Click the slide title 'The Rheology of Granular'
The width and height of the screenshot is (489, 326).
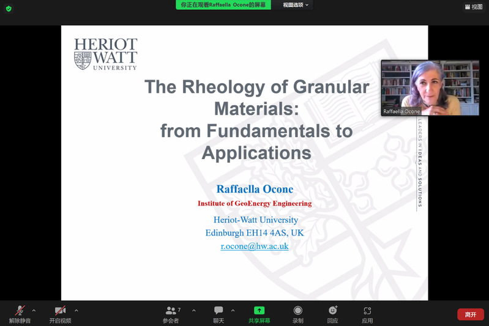point(256,87)
